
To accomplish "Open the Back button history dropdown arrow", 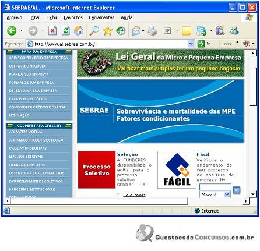I will coord(22,30).
